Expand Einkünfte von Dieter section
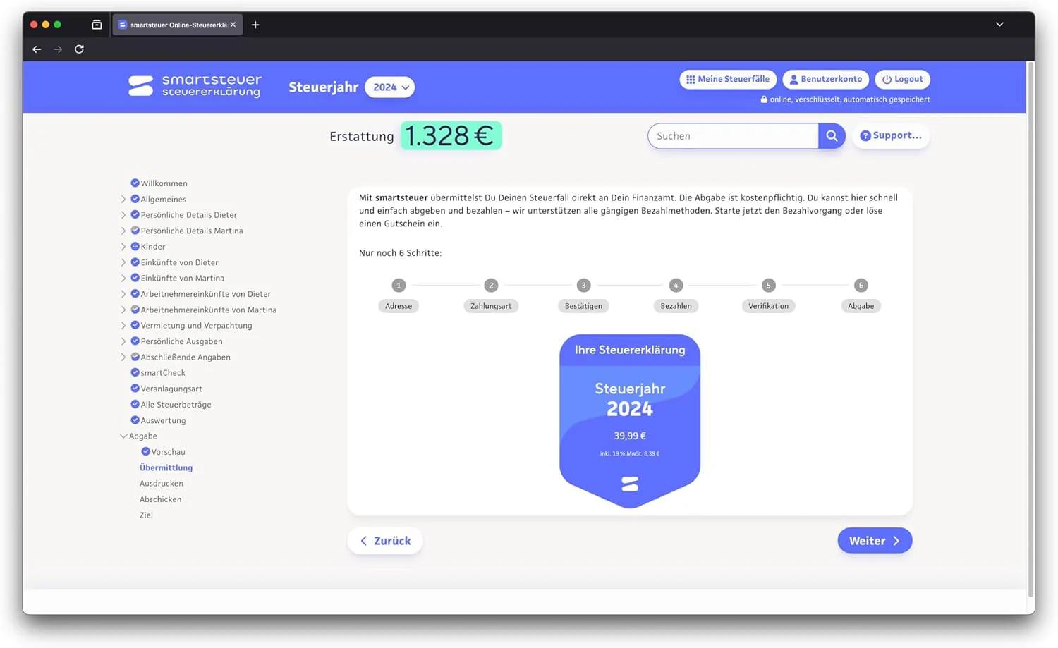This screenshot has width=1058, height=648. (x=123, y=262)
